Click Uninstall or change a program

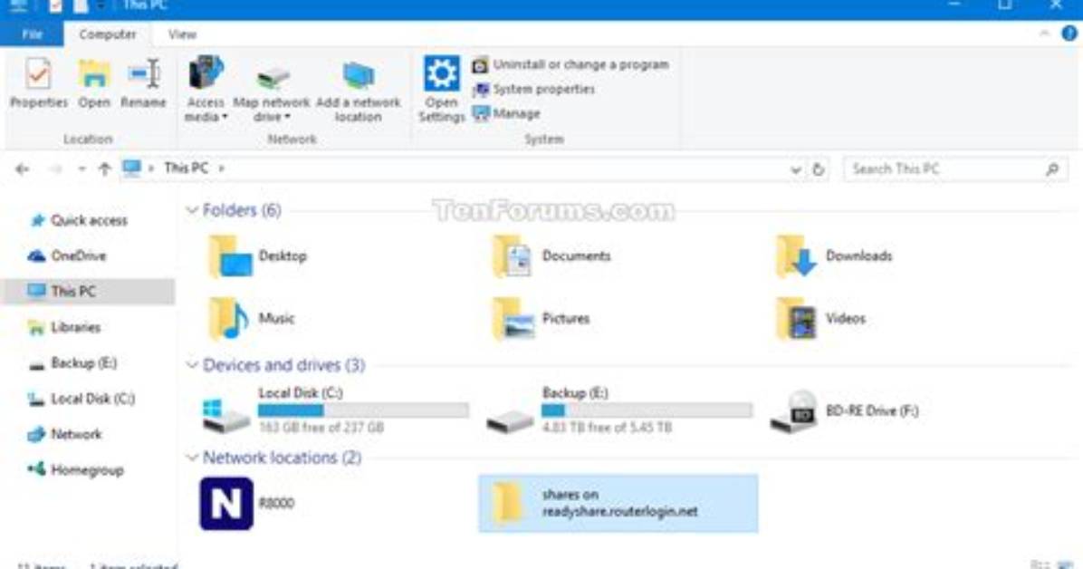pyautogui.click(x=570, y=64)
